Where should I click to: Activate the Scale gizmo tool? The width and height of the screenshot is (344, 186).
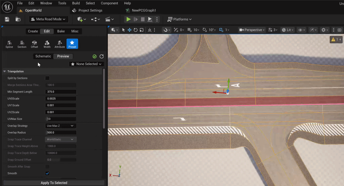coord(141,30)
